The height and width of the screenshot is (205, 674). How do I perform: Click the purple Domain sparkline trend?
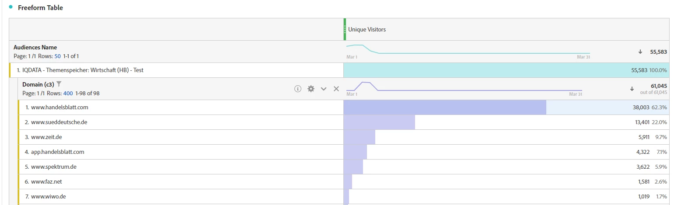(x=464, y=86)
